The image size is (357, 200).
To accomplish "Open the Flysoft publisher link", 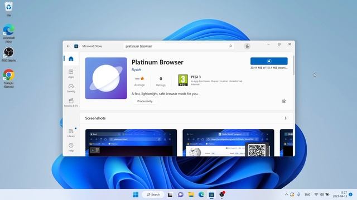I will point(136,70).
